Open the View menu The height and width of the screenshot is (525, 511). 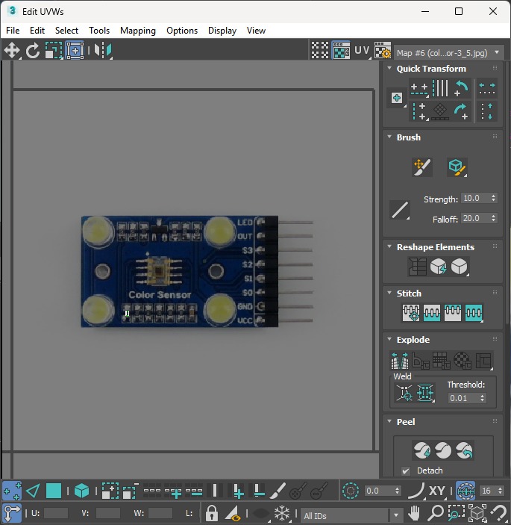[x=256, y=31]
